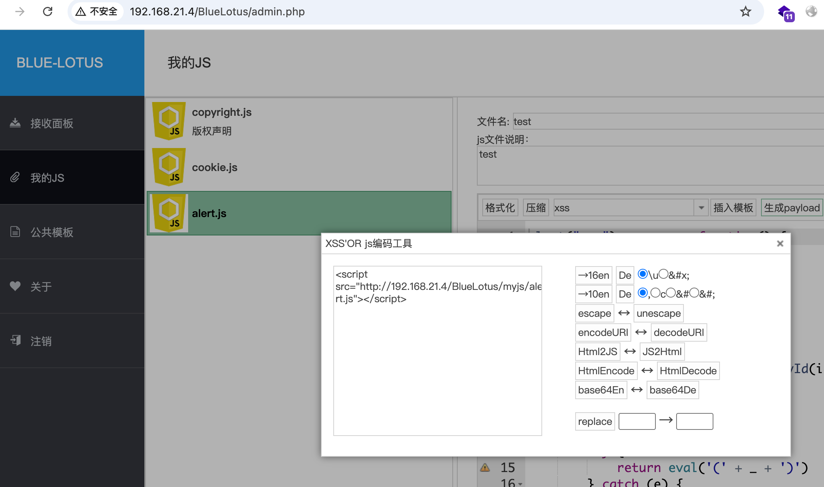Click the 生成payload button
This screenshot has height=487, width=824.
tap(792, 207)
